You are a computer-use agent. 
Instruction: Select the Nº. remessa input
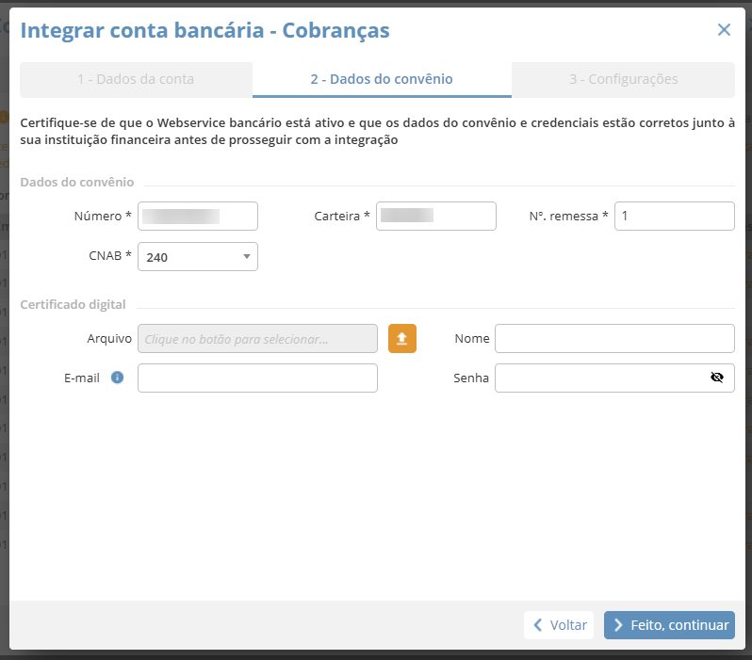tap(674, 217)
